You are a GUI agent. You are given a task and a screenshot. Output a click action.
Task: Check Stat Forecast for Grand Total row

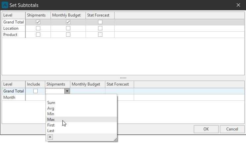100,22
